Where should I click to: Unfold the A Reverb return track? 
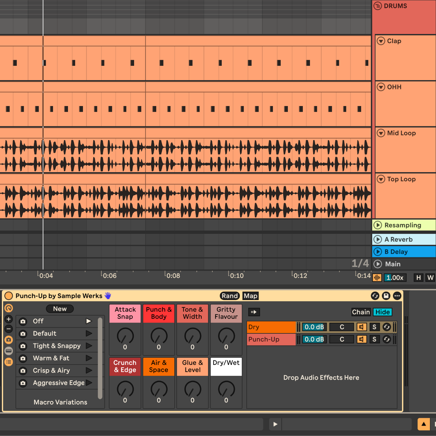pyautogui.click(x=378, y=239)
